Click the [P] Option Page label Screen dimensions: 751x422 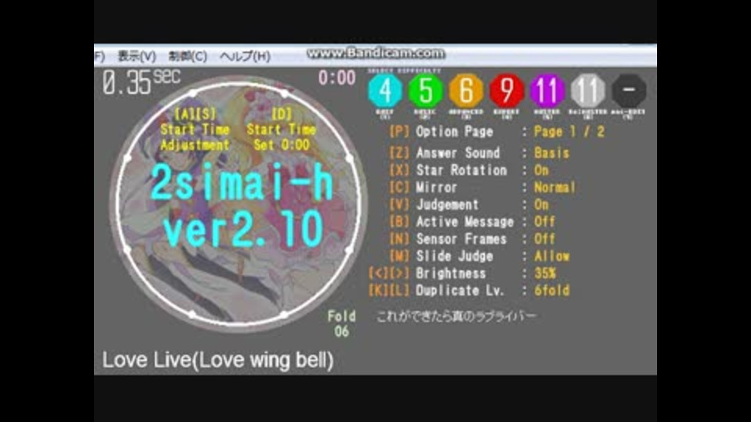tap(440, 131)
